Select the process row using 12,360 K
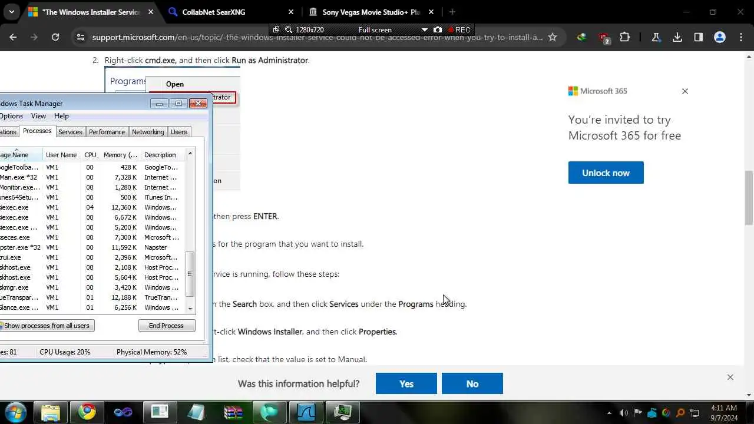Viewport: 754px width, 424px height. tap(92, 207)
